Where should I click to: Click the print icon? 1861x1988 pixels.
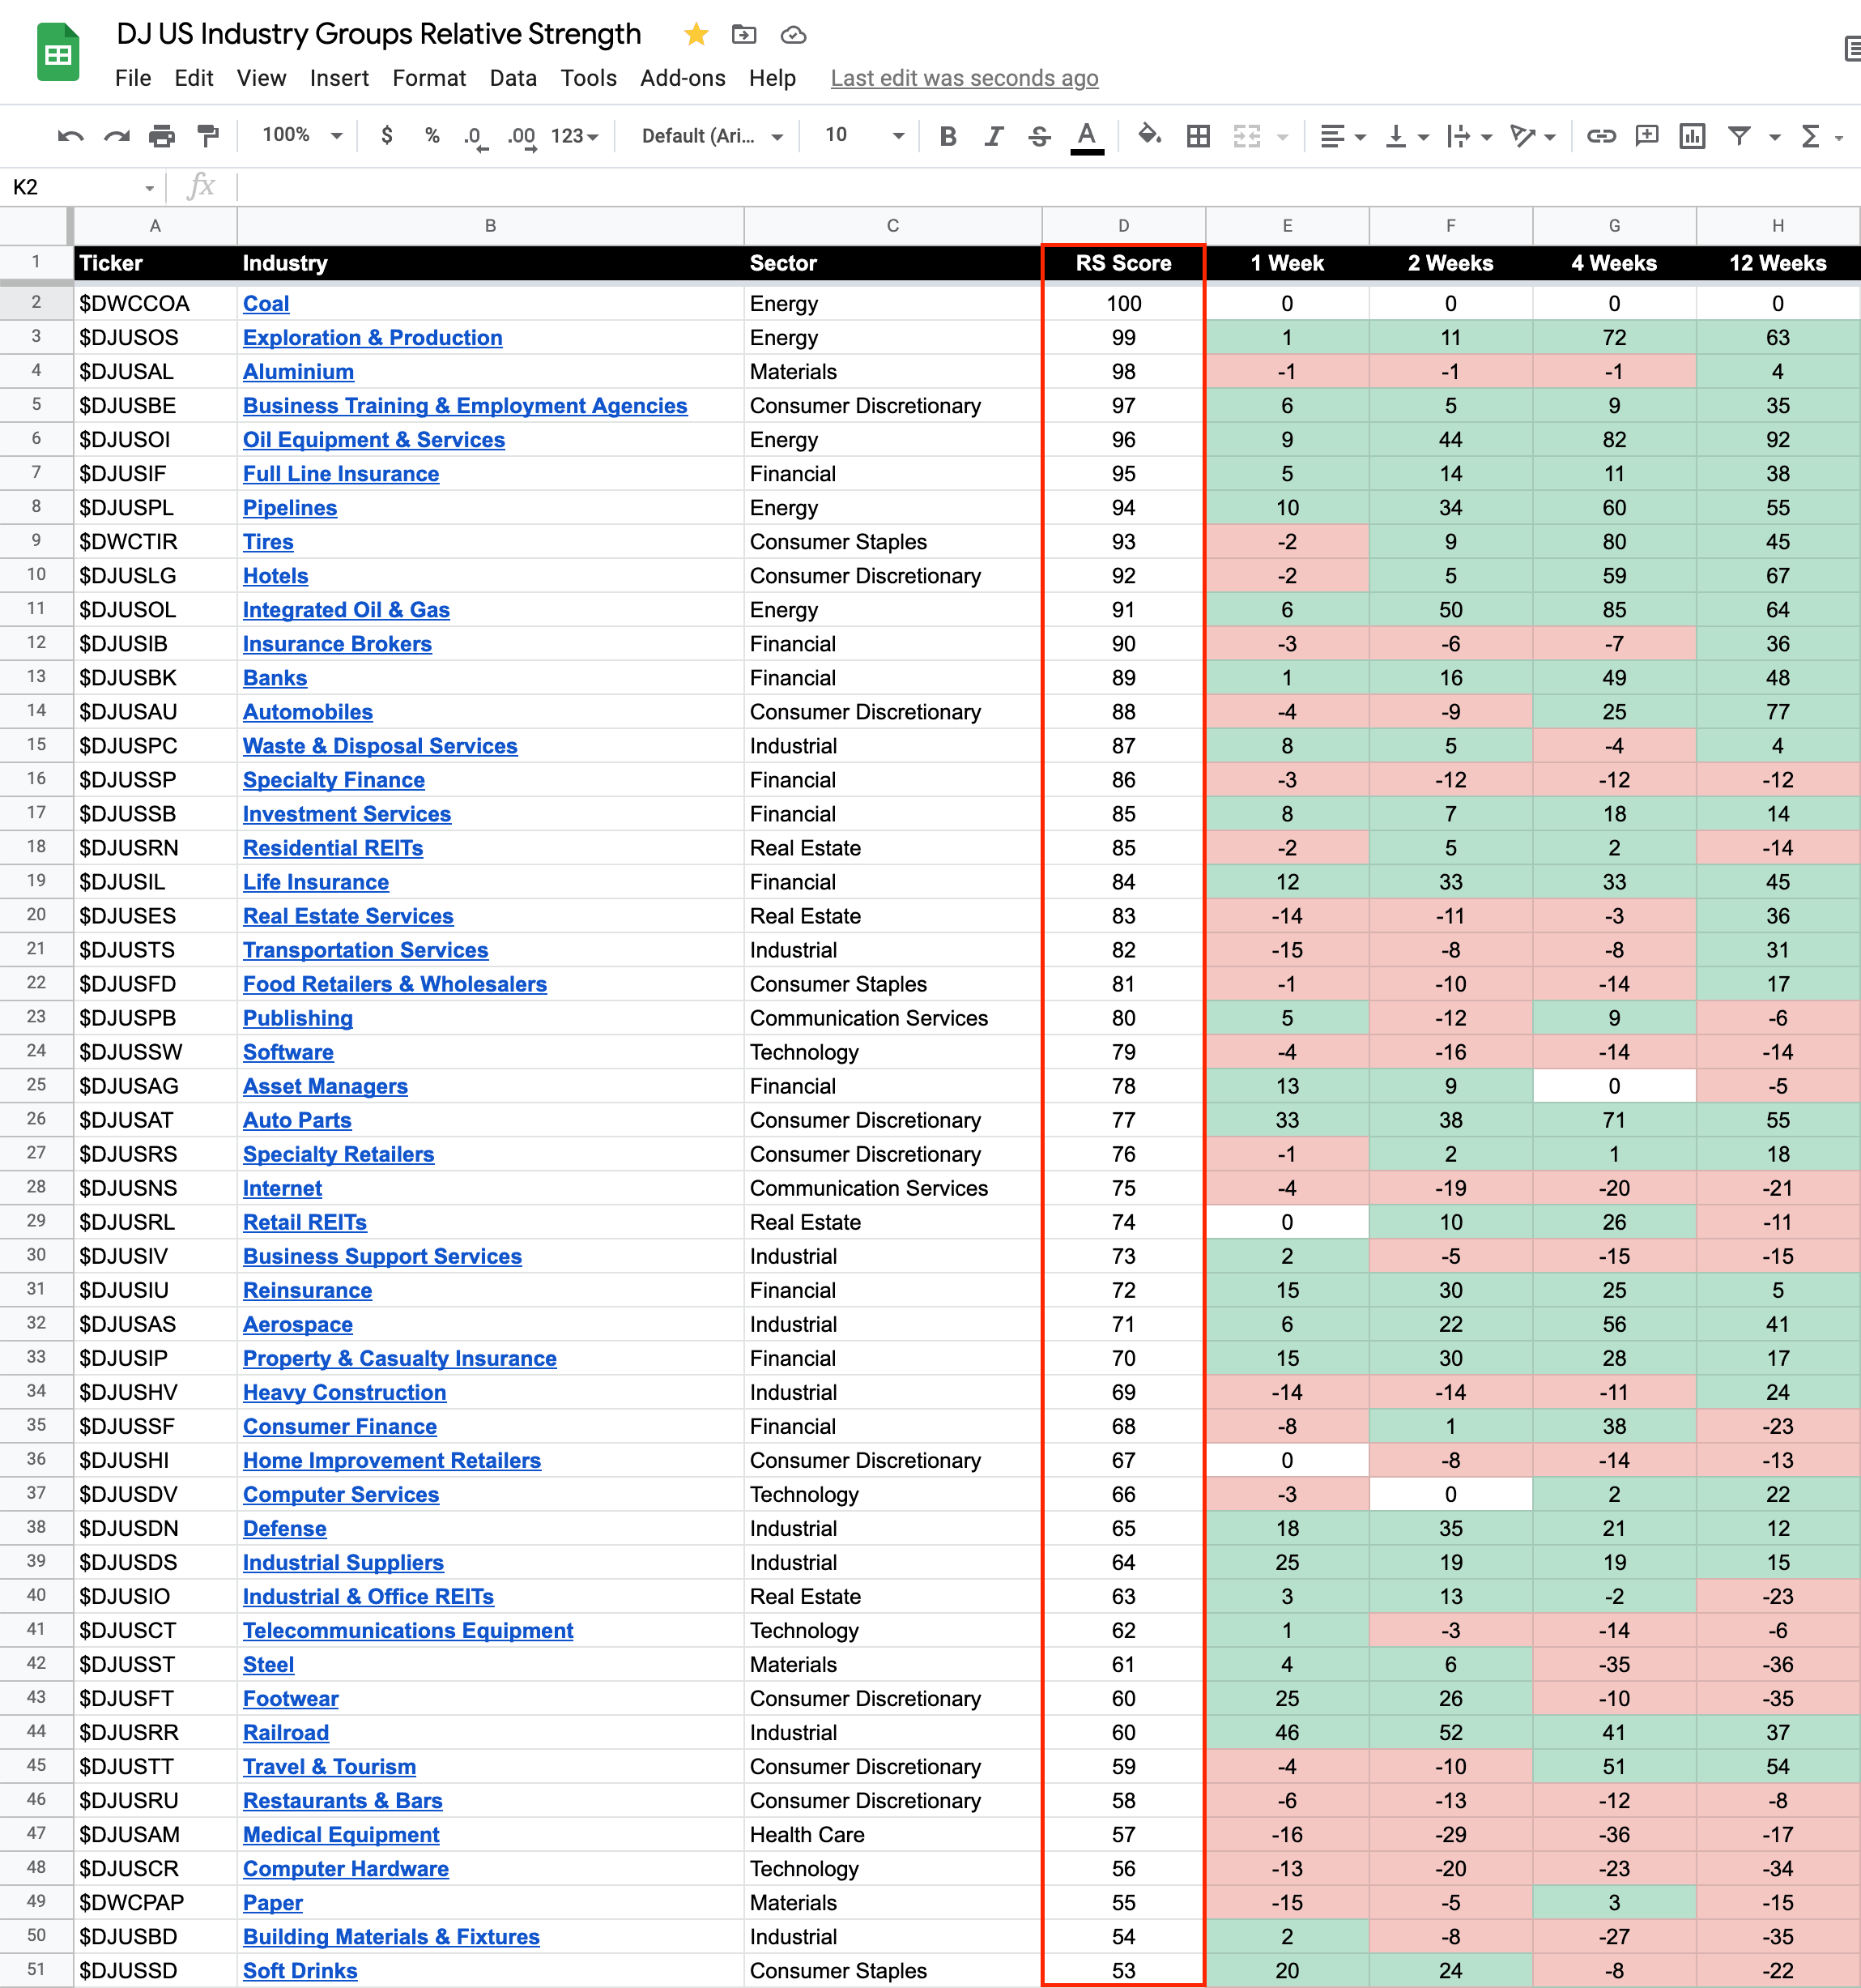tap(162, 136)
